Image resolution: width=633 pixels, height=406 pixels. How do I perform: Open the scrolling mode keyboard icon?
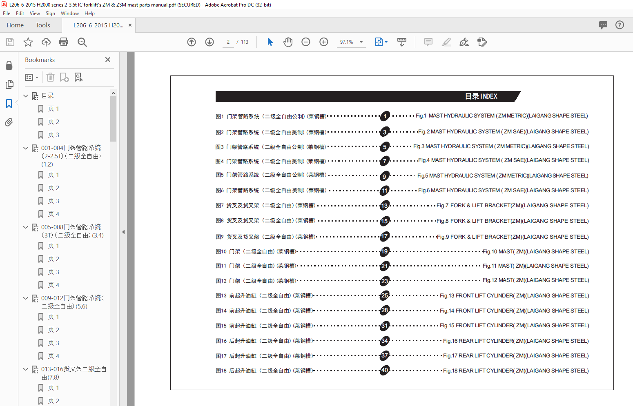402,42
